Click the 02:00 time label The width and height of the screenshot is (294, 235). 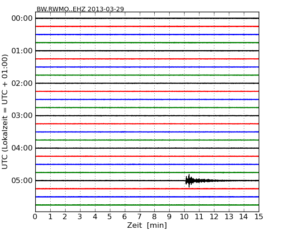click(x=22, y=83)
